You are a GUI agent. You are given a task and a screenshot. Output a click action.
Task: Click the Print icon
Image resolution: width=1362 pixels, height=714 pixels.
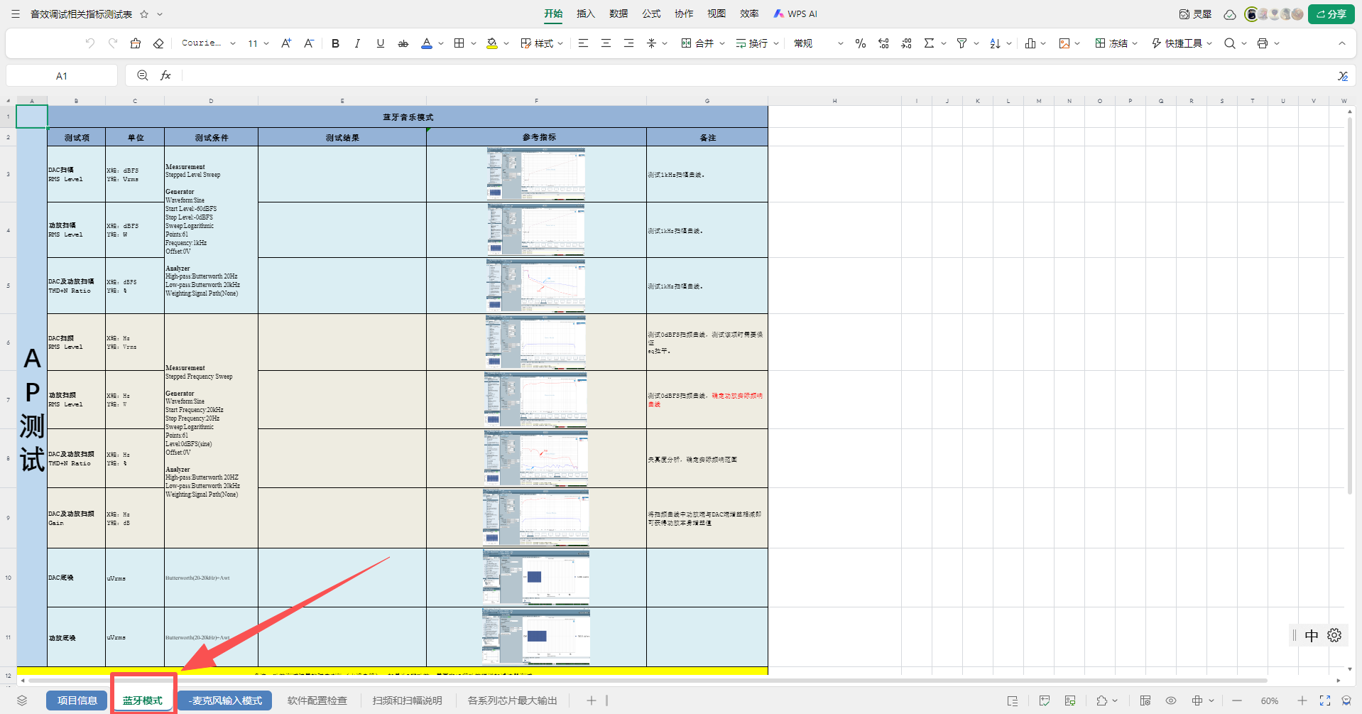tap(1263, 43)
